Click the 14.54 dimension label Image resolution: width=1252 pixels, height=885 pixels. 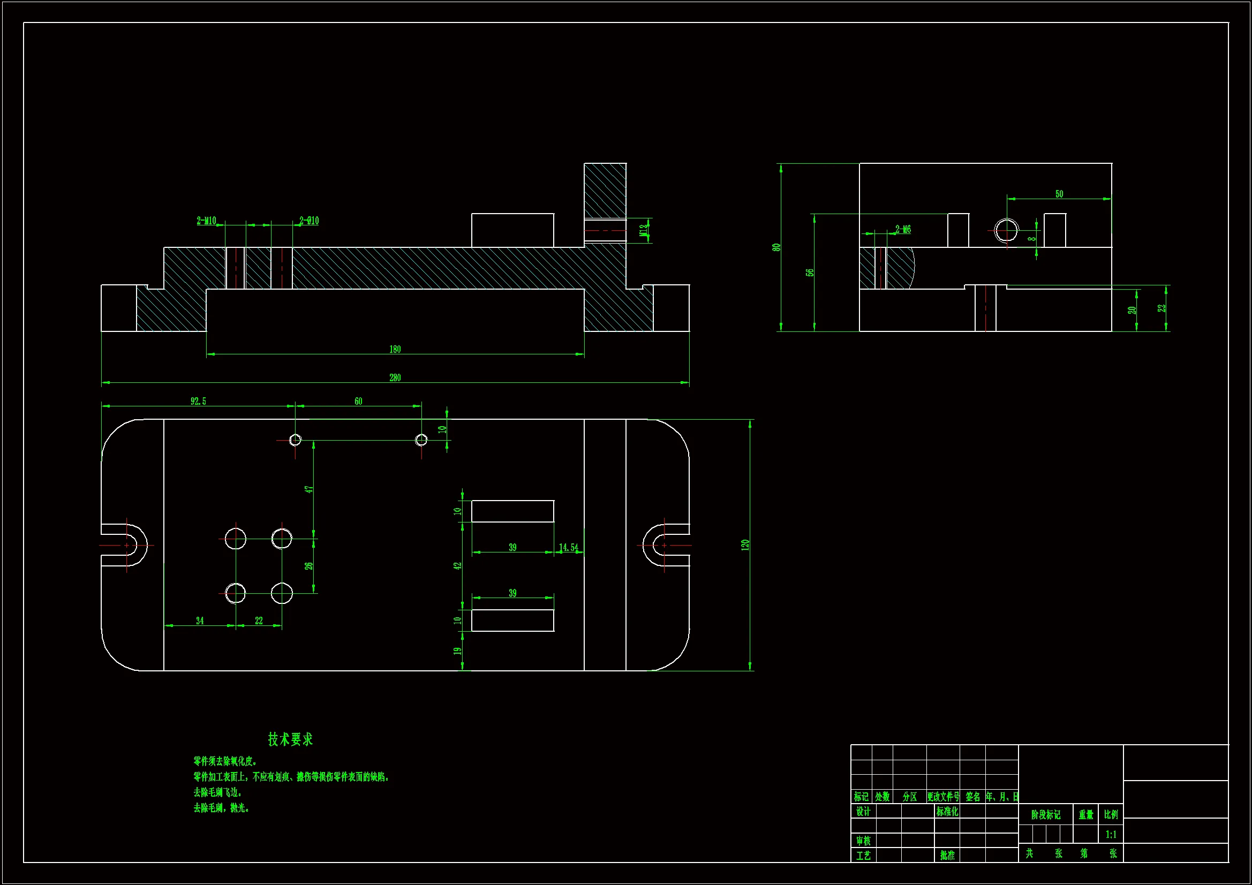568,547
